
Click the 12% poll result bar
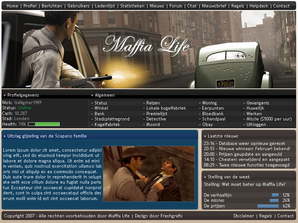275,195
